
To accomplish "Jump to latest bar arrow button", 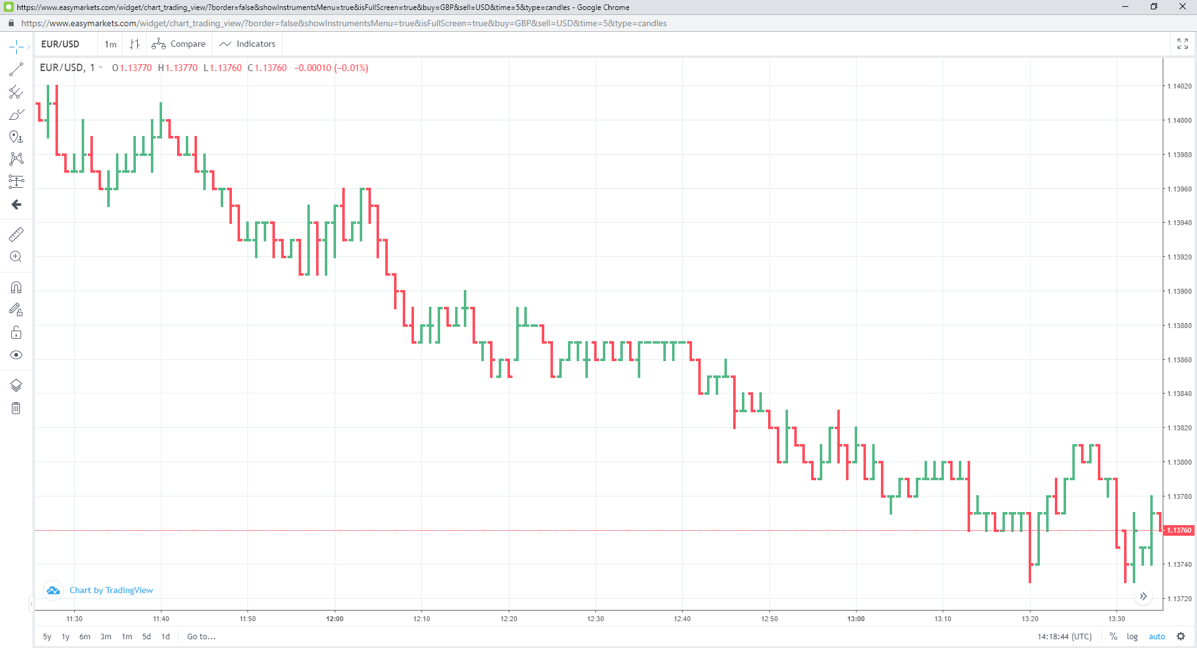I will [x=1143, y=596].
